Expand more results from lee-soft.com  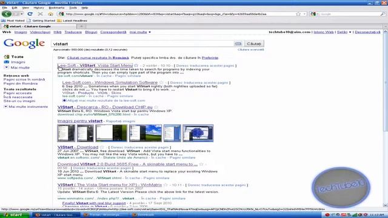click(104, 101)
